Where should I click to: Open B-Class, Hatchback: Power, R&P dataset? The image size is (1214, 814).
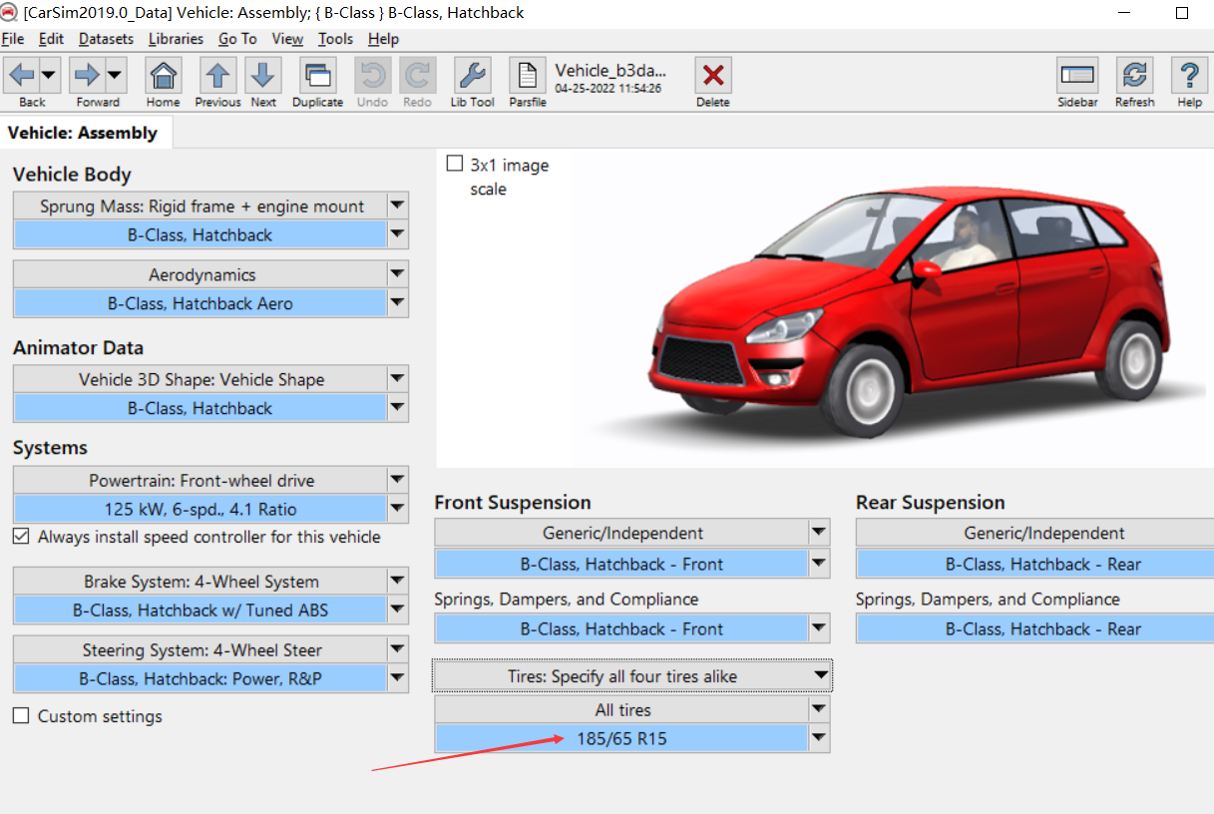coord(201,678)
